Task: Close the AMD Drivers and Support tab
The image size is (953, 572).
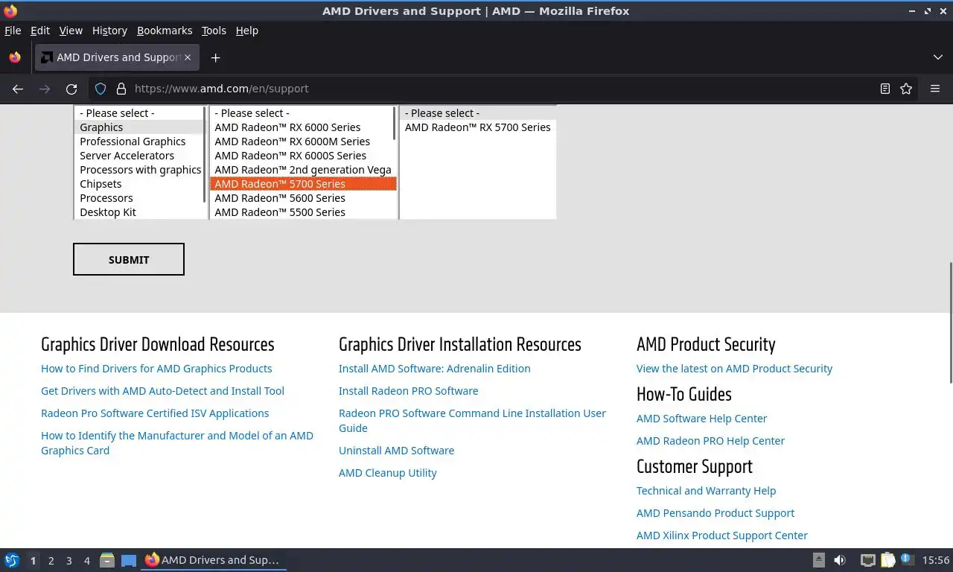Action: point(188,57)
